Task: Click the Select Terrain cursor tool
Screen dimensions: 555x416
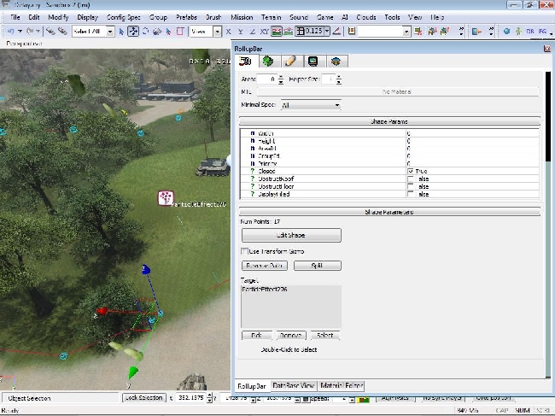Action: 169,32
